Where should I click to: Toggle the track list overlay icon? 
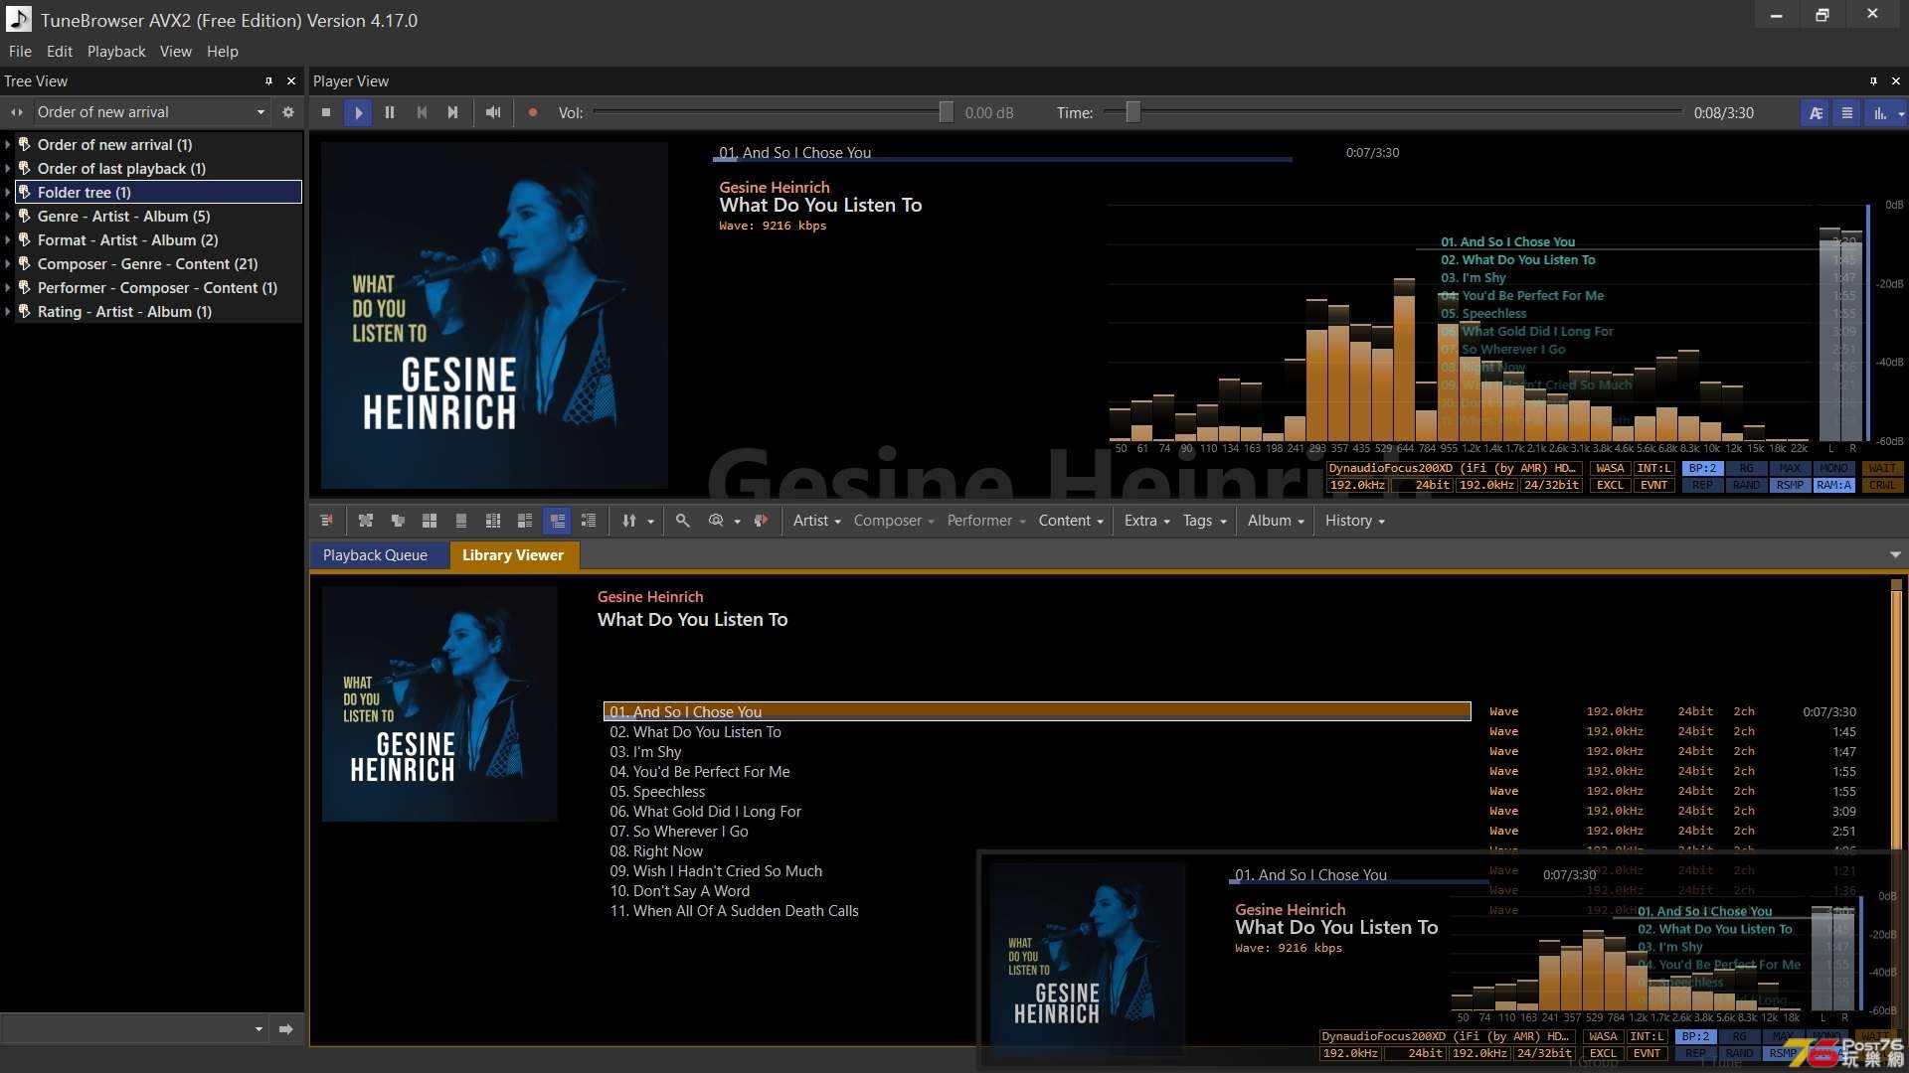pyautogui.click(x=1847, y=113)
